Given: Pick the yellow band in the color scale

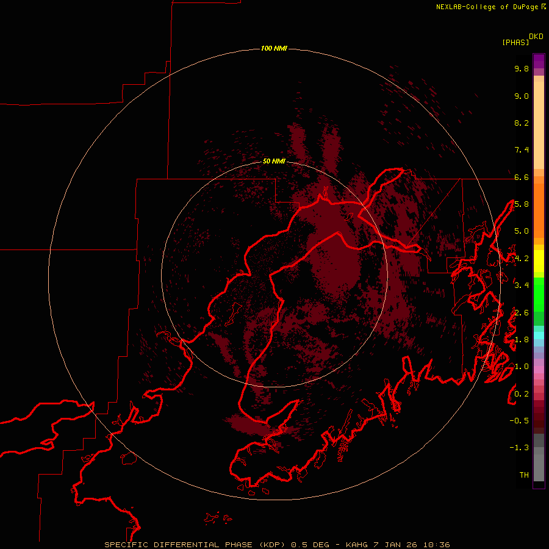Looking at the screenshot, I should (x=539, y=260).
